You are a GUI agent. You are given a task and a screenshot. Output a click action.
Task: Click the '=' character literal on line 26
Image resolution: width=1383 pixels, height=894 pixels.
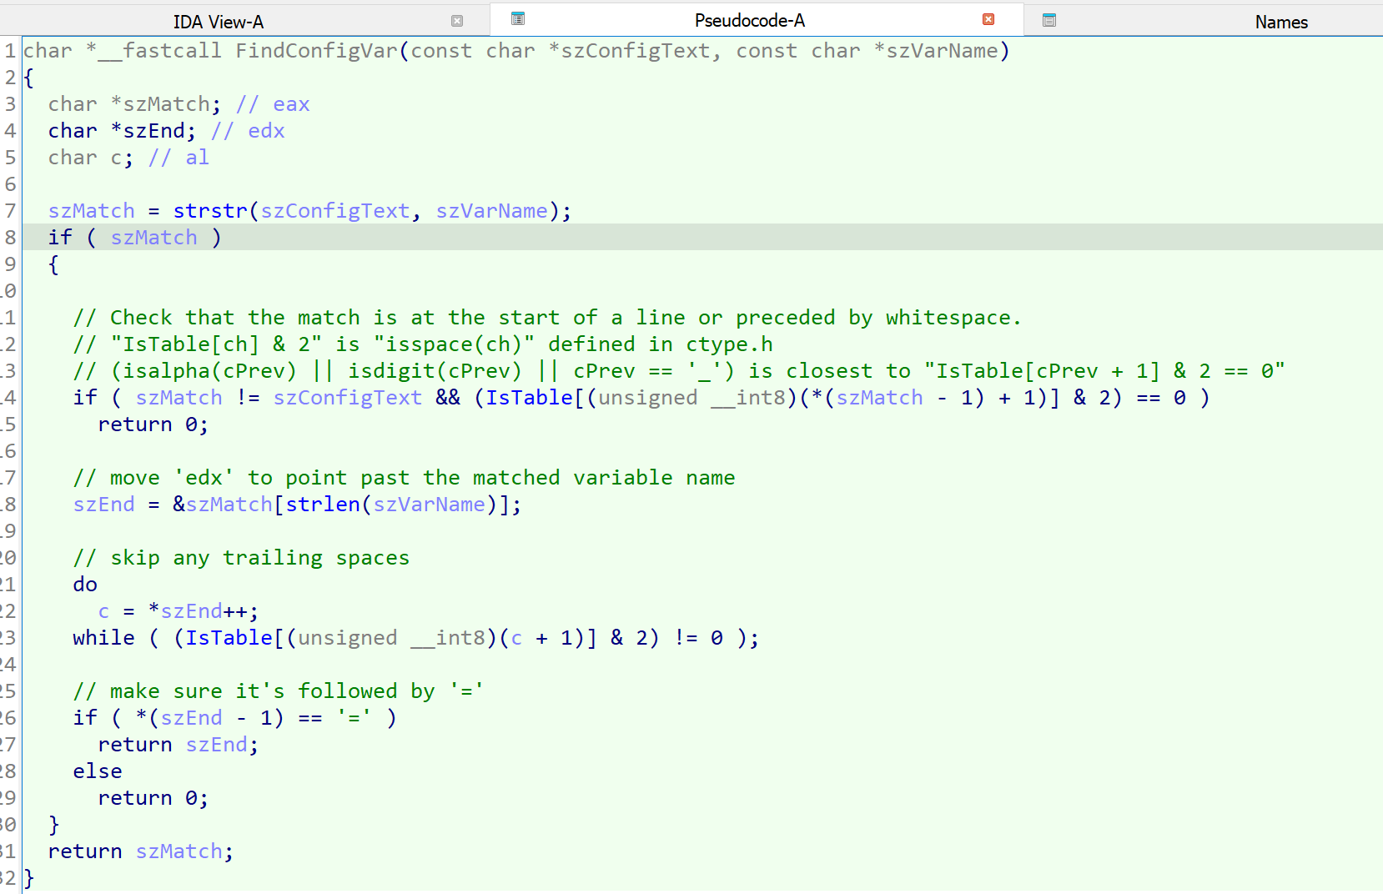(355, 718)
